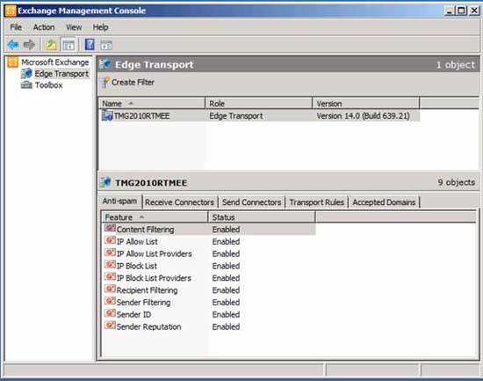
Task: Click the Content Filtering feature icon
Action: click(110, 228)
